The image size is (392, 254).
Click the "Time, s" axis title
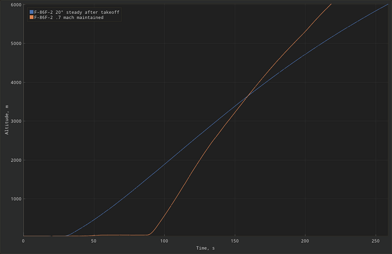point(205,248)
